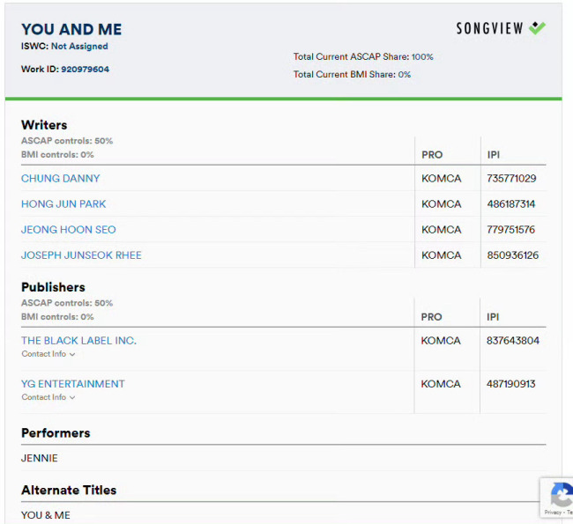Open The Black Label Inc. publisher link

[x=78, y=340]
